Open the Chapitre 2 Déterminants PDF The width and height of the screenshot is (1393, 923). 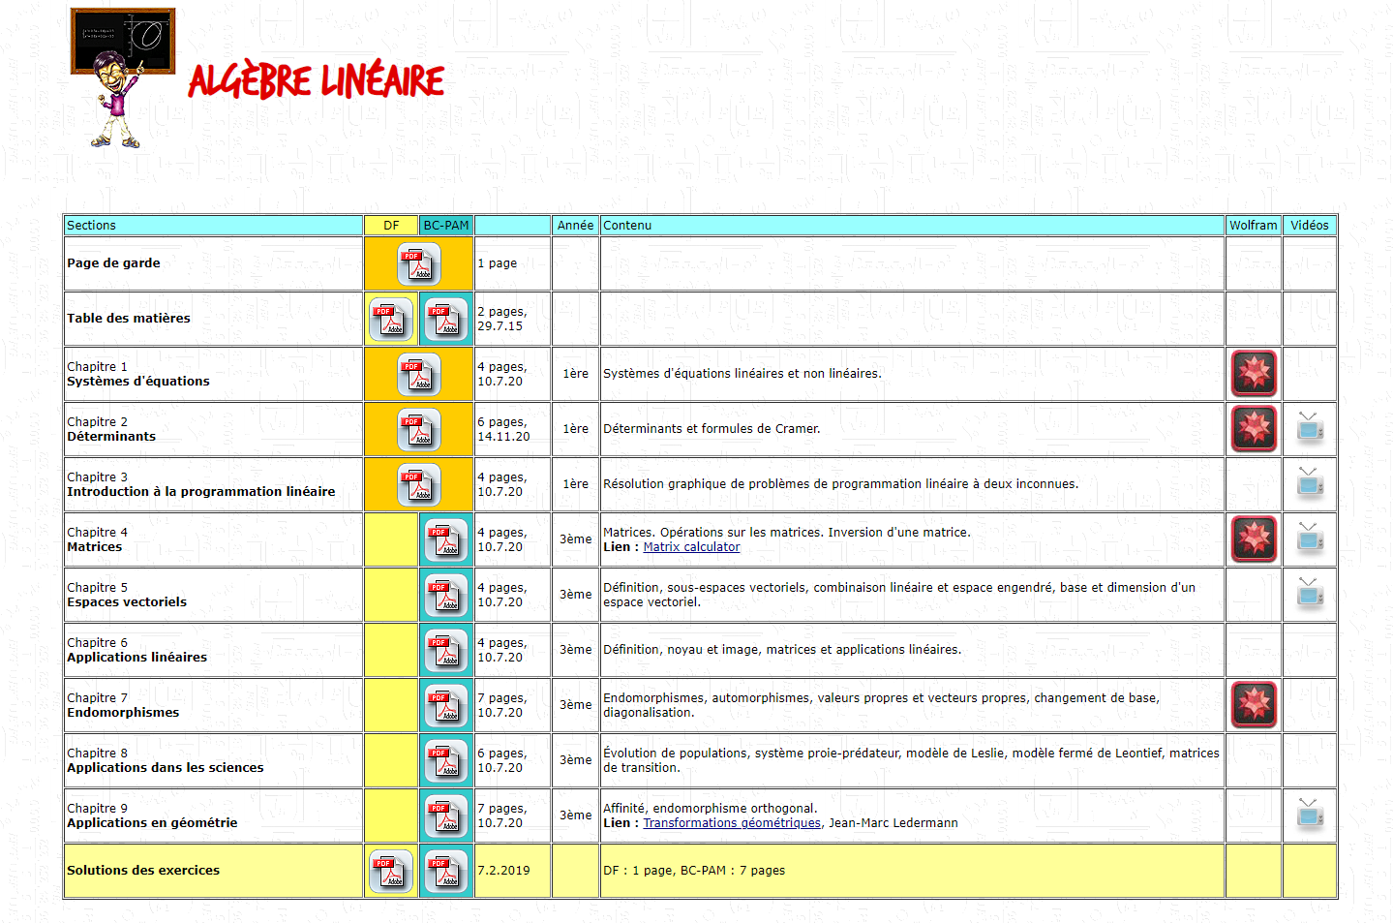click(x=419, y=429)
